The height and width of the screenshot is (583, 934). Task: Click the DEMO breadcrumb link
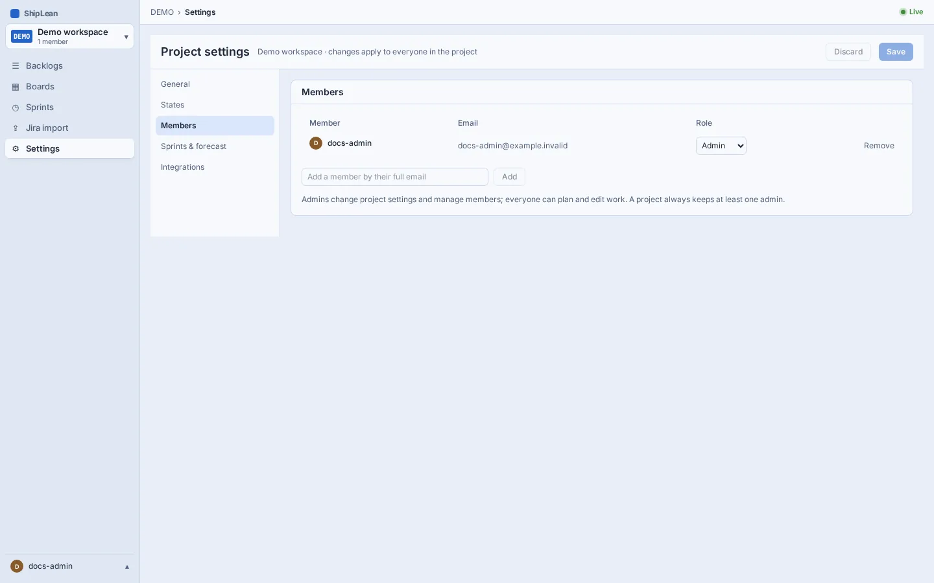click(x=162, y=12)
